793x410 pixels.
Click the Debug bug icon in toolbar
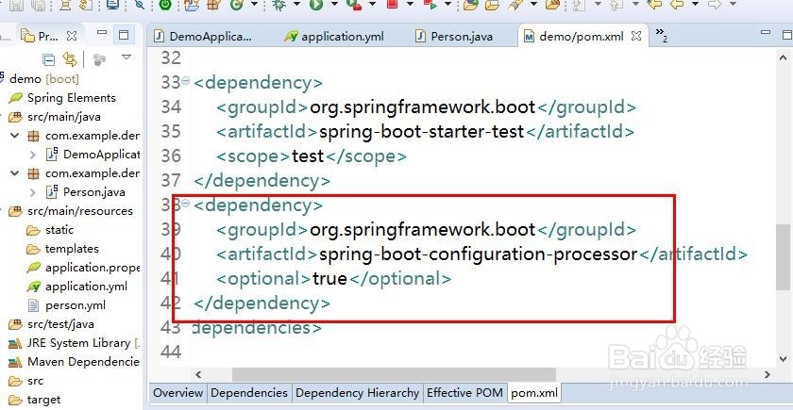[x=278, y=5]
